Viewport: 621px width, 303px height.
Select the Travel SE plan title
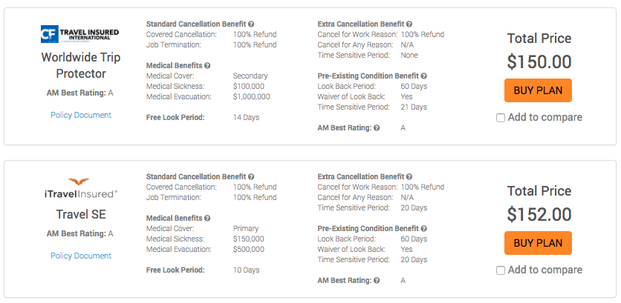[81, 214]
